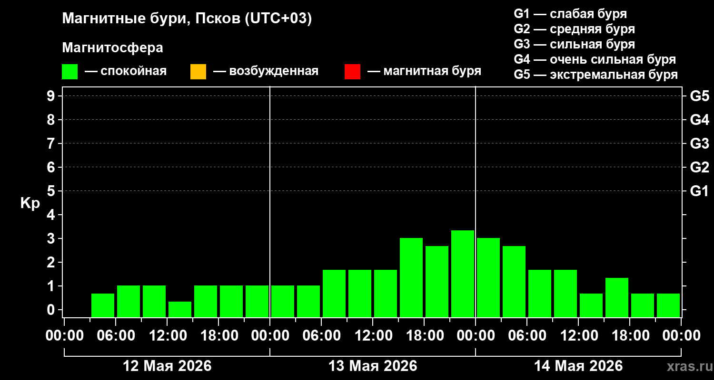
Task: Click the G4 label on right axis
Action: [x=700, y=120]
